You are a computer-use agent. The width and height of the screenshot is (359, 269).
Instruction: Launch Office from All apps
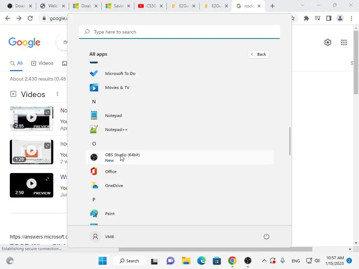coord(179,171)
